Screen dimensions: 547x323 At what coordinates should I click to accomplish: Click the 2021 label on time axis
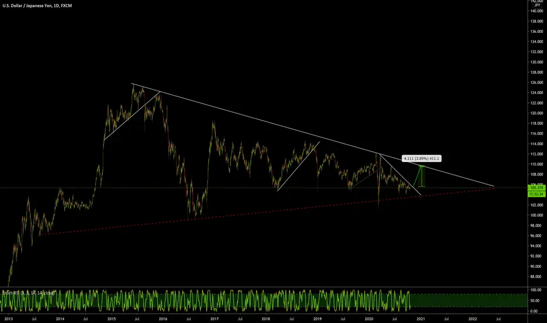coord(421,319)
